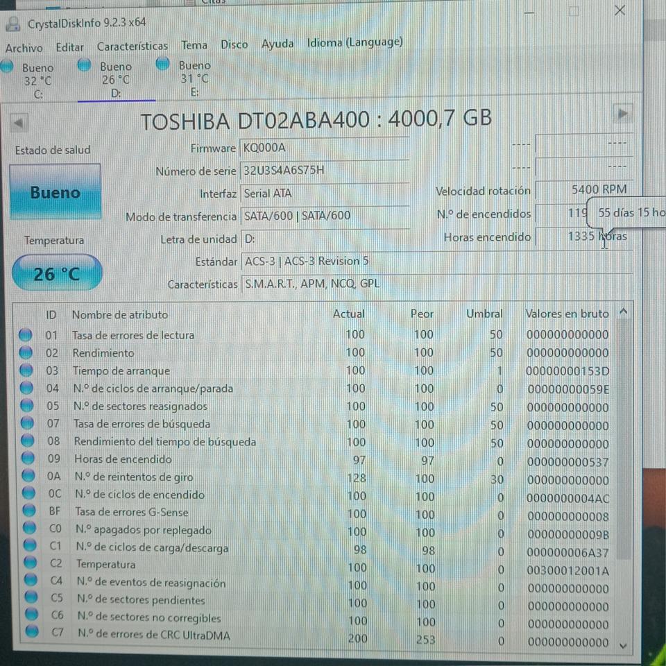Select drive C: health status tab
Screen dimensions: 666x666
pos(32,80)
